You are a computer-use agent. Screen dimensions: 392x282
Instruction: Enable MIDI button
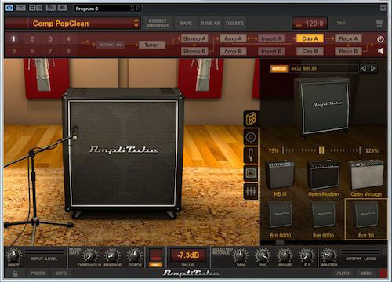(x=366, y=273)
